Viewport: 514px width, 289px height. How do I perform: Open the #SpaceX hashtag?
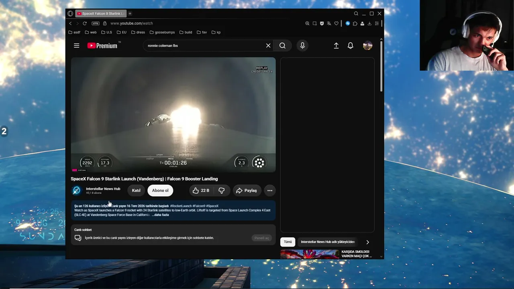point(212,206)
